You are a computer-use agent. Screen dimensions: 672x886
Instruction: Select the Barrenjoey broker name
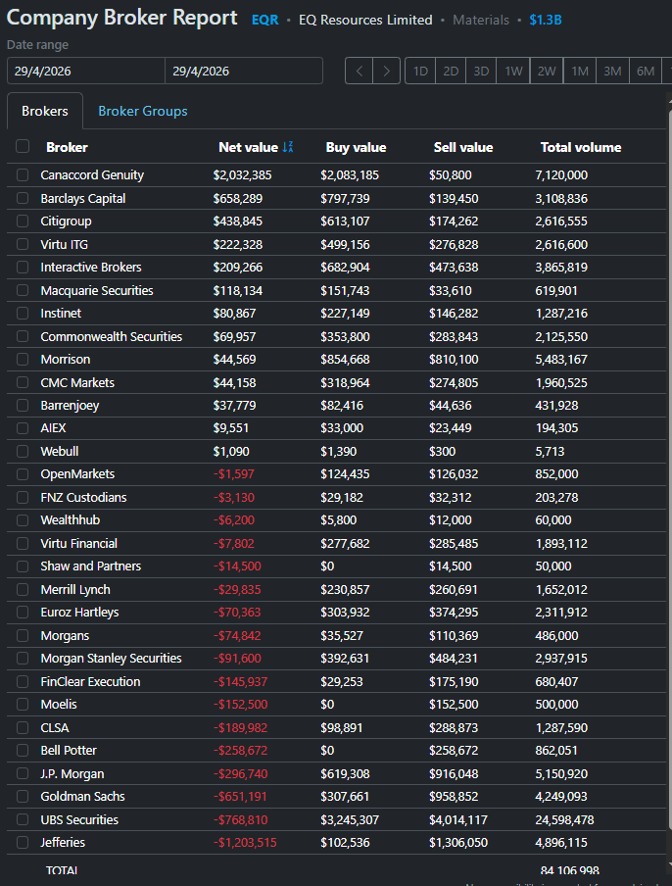(70, 406)
